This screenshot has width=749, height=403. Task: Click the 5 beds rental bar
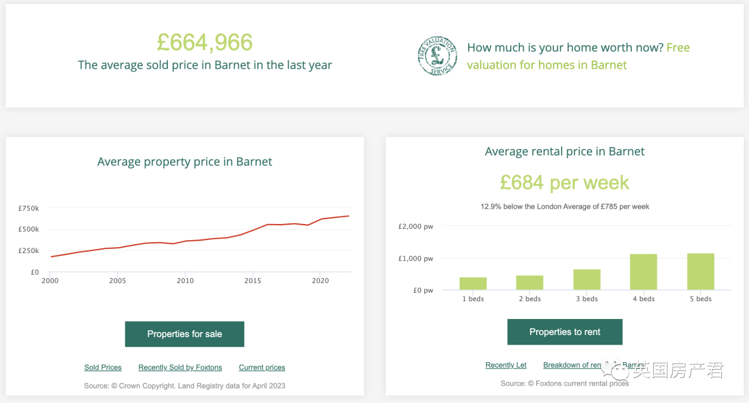click(700, 272)
